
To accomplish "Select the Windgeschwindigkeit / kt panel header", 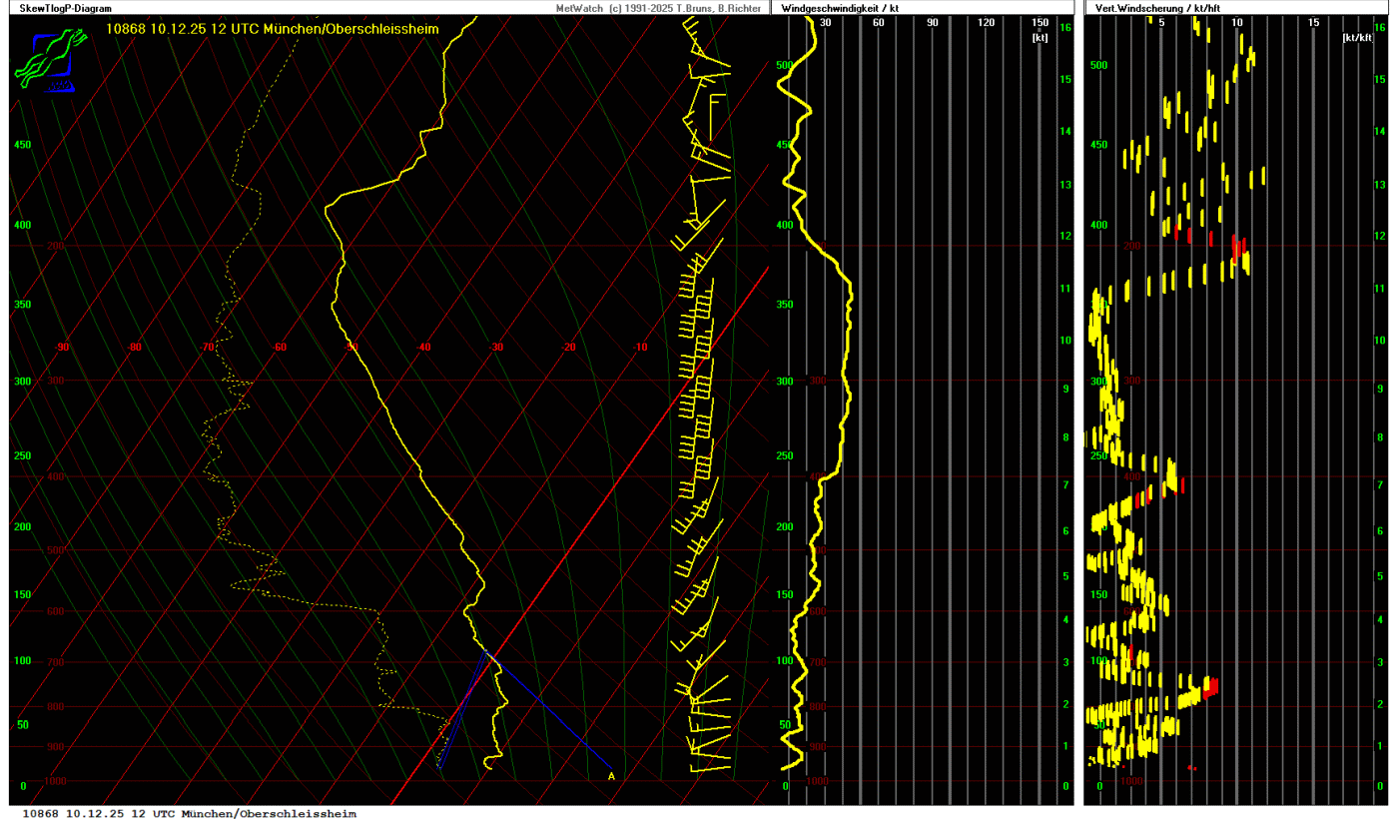I will [x=841, y=8].
